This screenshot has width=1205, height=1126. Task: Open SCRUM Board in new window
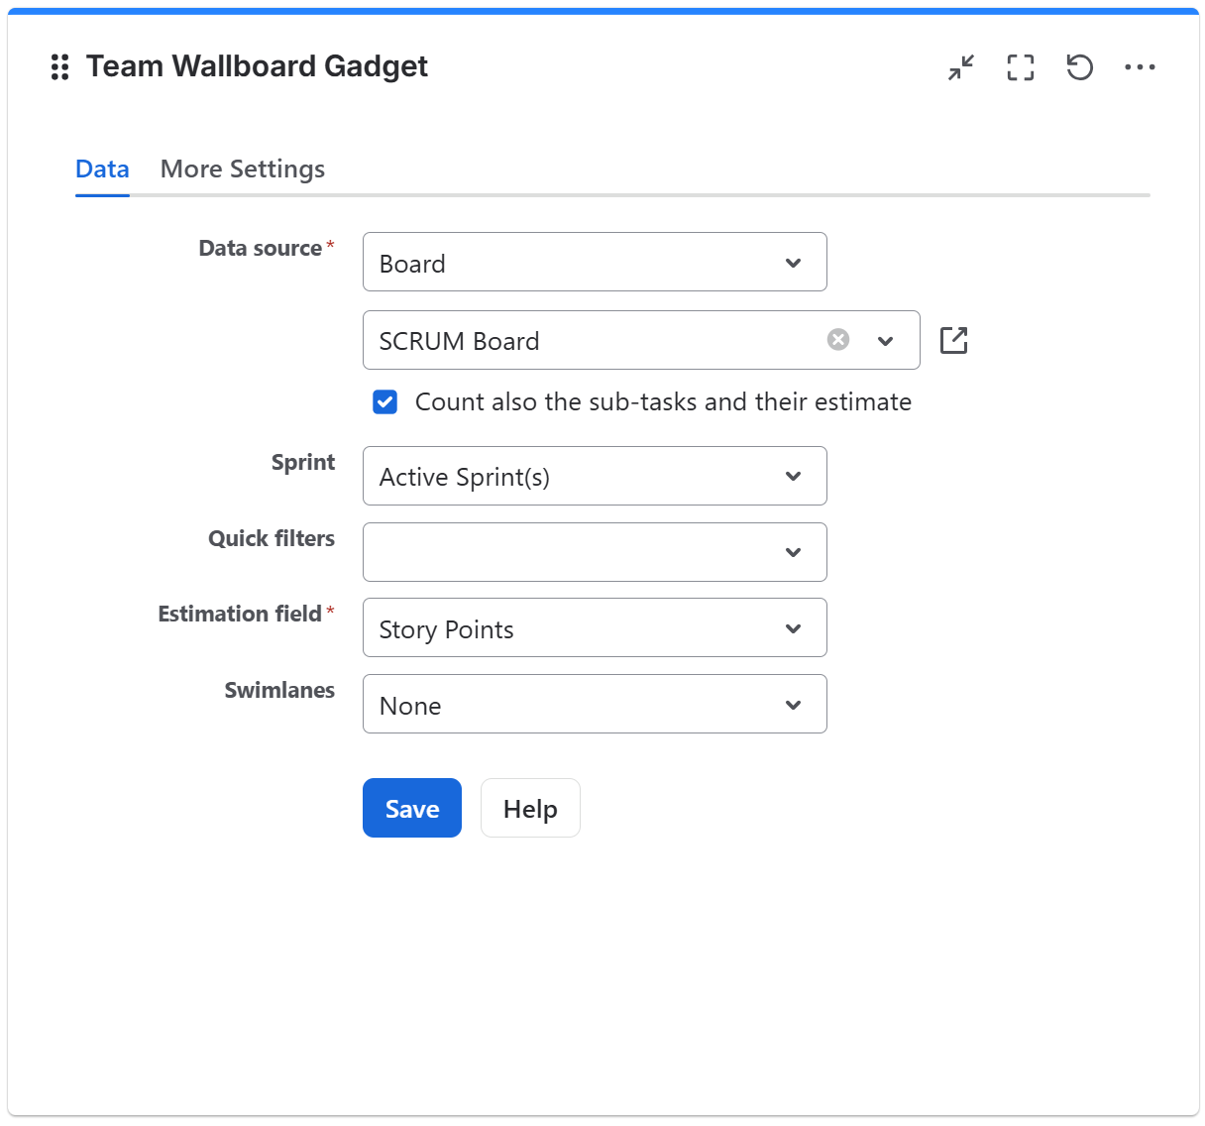click(x=953, y=340)
